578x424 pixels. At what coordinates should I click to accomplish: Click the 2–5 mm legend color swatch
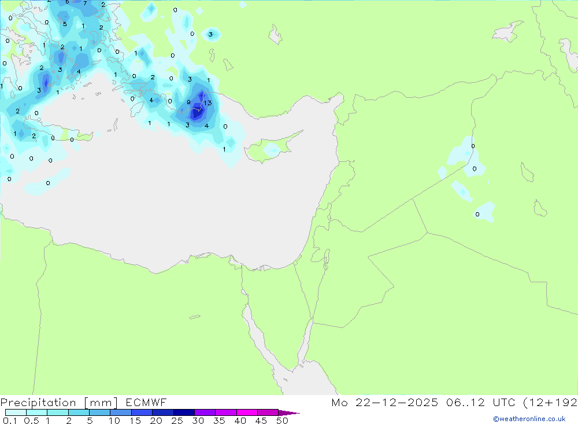[x=79, y=412]
